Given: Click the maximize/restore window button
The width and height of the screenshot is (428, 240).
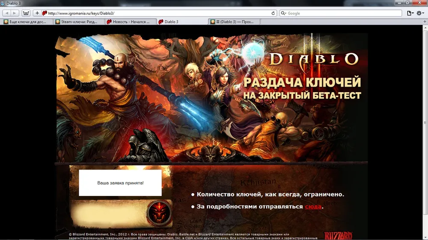Looking at the screenshot, I should 407,3.
